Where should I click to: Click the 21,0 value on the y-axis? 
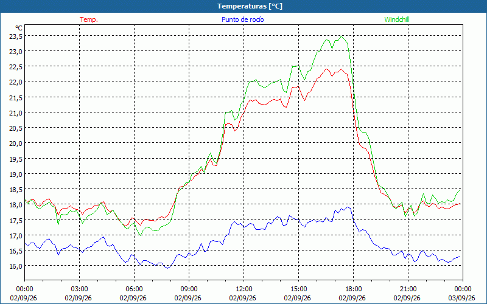coord(16,113)
